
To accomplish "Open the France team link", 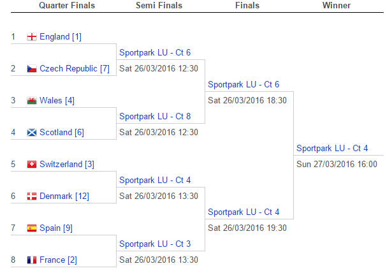I will 52,260.
